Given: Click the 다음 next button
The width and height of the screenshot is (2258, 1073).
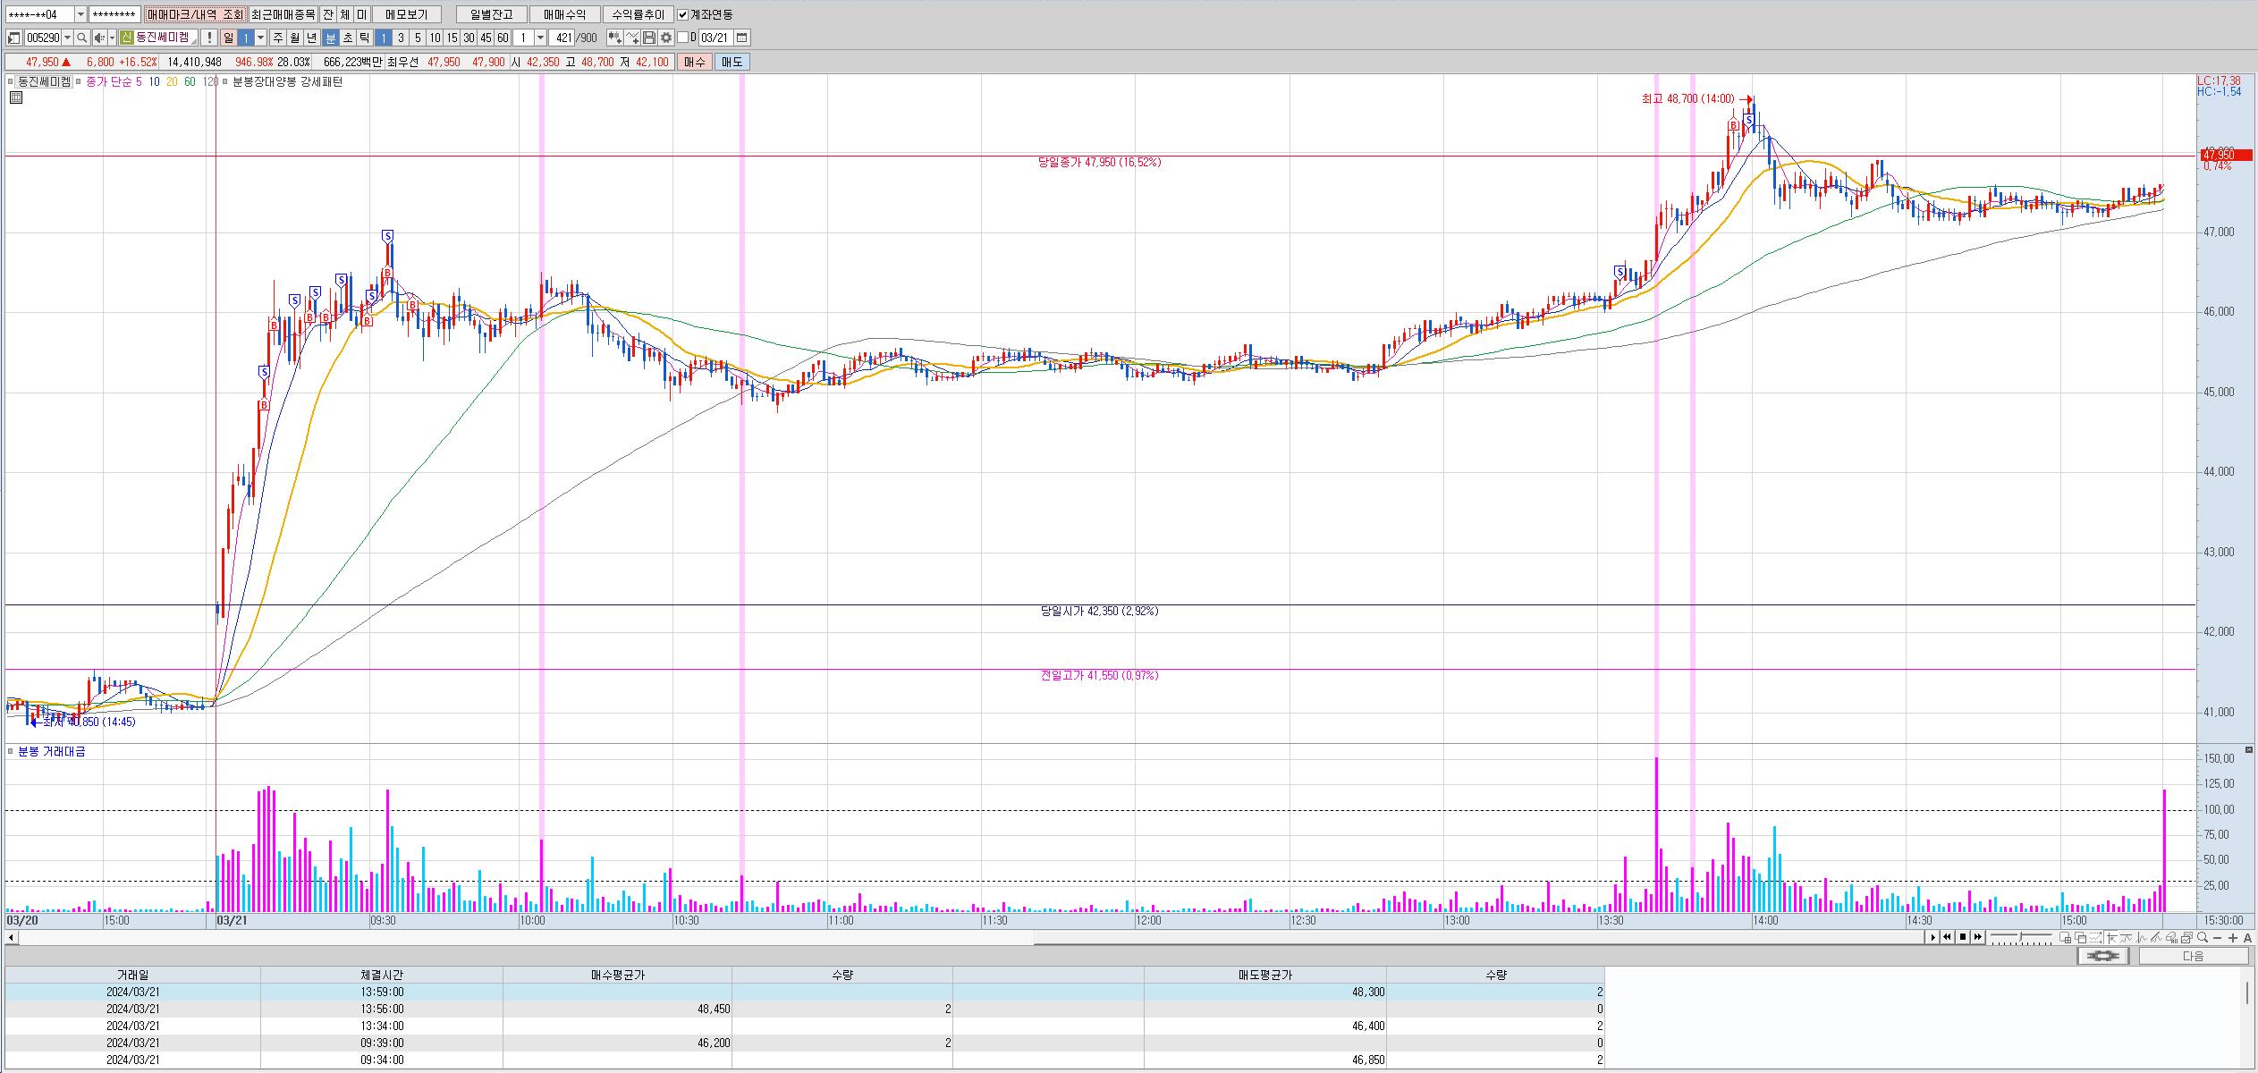Looking at the screenshot, I should (2193, 956).
